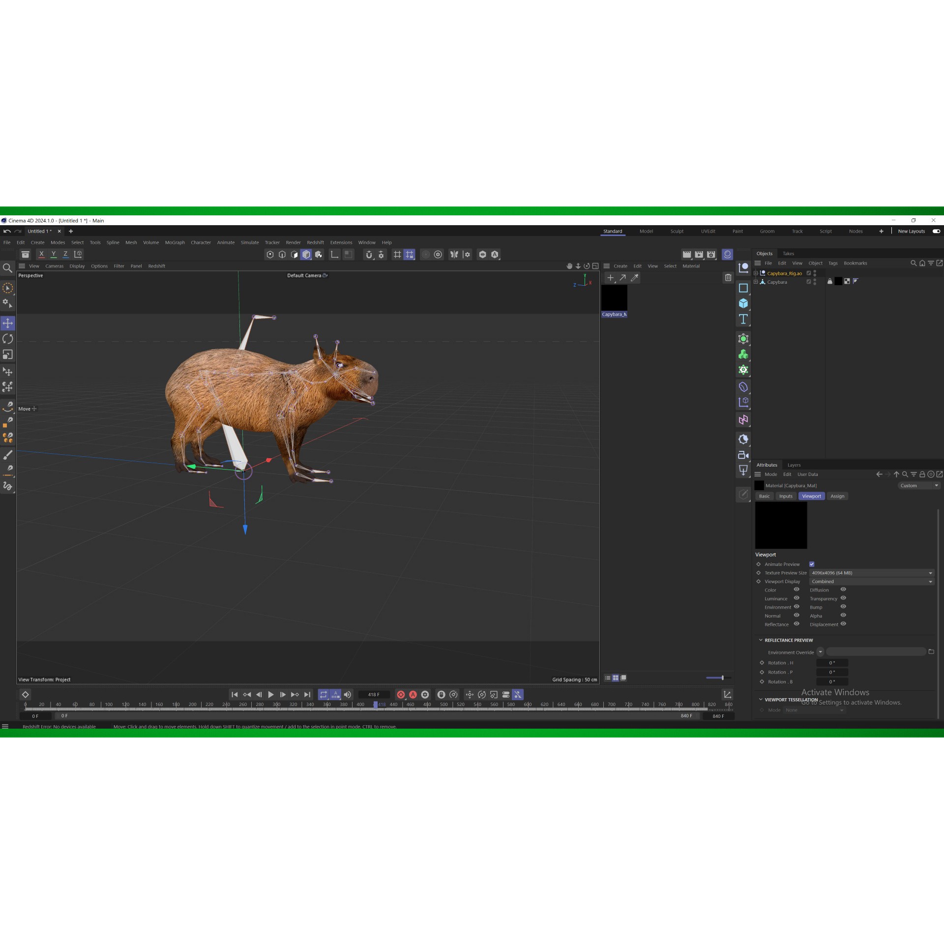
Task: Click the magnifier search tool at top left
Action: click(8, 268)
